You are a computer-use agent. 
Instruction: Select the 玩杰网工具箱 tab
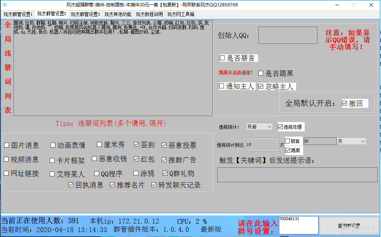pyautogui.click(x=181, y=14)
